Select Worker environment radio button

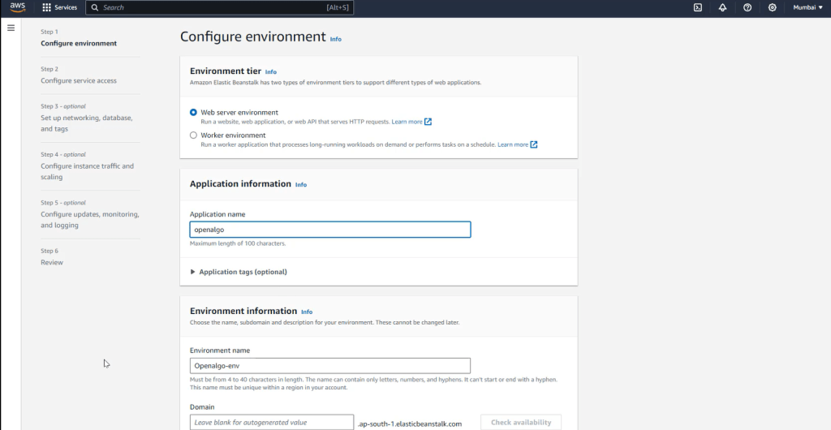pyautogui.click(x=193, y=135)
